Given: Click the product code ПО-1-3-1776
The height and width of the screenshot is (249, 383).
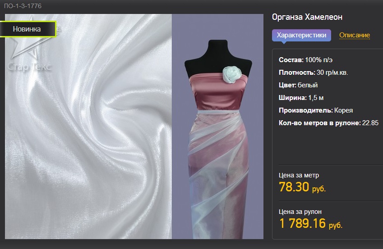Looking at the screenshot, I should 23,6.
